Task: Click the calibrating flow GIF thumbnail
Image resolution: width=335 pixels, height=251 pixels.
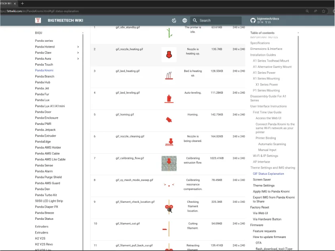Action: (x=169, y=163)
